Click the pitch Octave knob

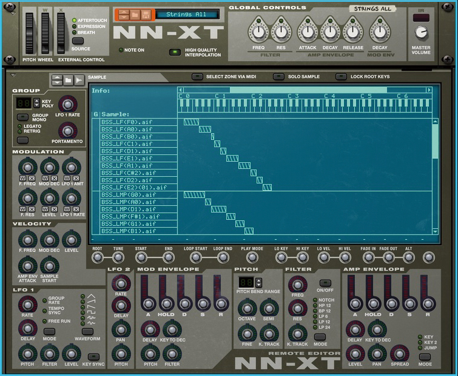[x=247, y=308]
